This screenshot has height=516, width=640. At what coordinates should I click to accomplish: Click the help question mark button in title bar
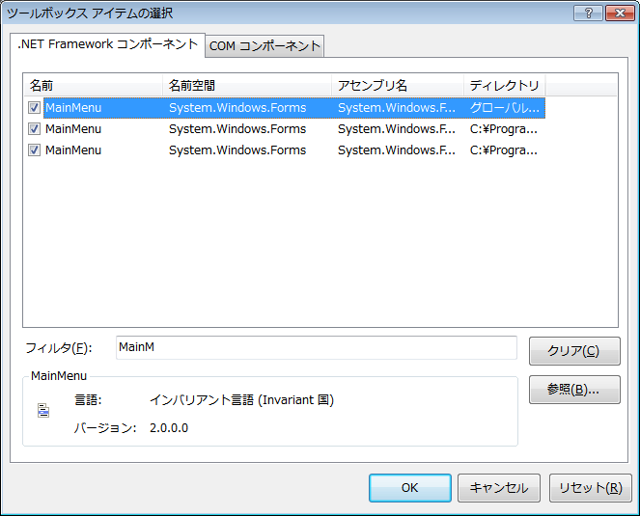[588, 14]
